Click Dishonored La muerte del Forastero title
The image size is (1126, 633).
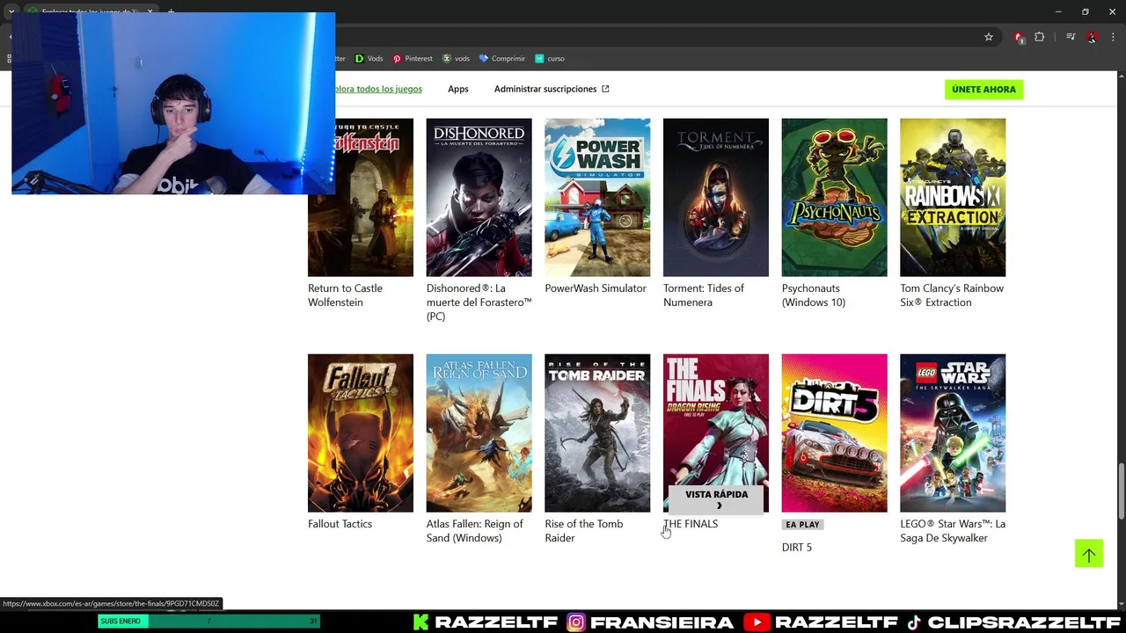coord(479,302)
